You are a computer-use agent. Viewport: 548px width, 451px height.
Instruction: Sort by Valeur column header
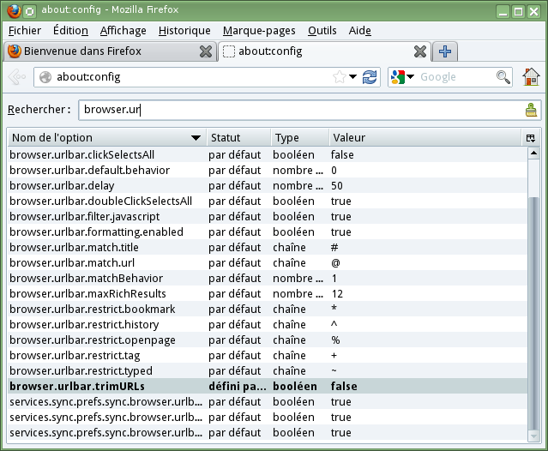(425, 138)
